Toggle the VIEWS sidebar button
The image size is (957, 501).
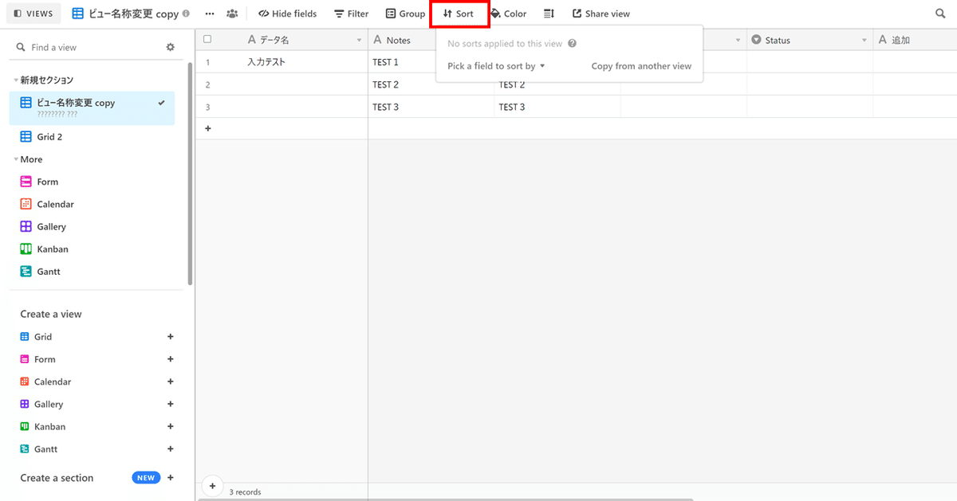[33, 14]
